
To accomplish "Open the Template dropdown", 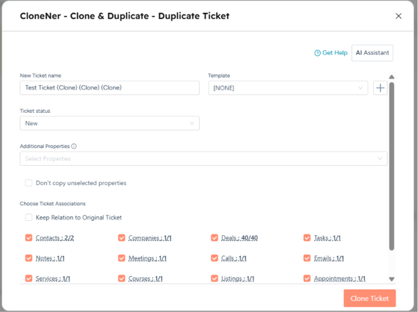I will point(288,88).
